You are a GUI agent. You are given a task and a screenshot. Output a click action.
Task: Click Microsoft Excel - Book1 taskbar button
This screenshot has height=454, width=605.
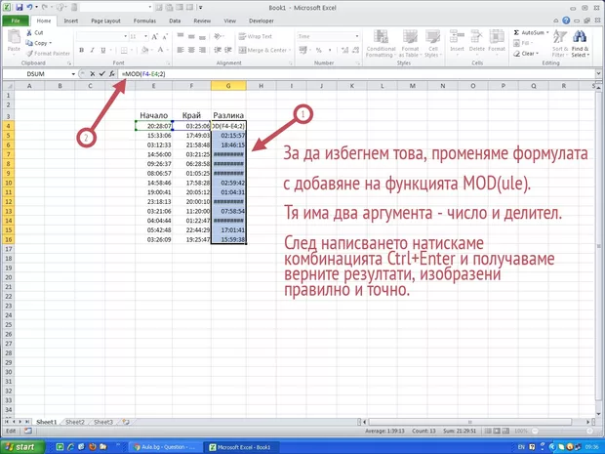(x=242, y=447)
